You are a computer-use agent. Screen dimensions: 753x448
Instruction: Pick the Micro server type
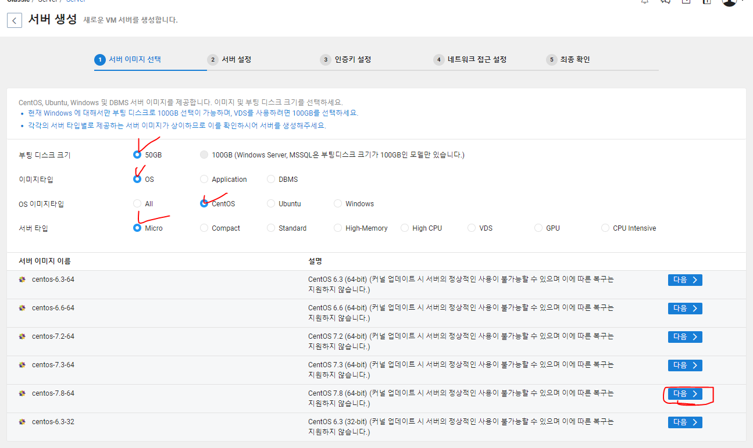tap(137, 228)
